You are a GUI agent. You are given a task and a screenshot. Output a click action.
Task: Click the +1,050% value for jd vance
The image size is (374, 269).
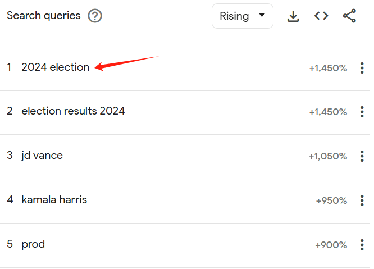coord(328,157)
